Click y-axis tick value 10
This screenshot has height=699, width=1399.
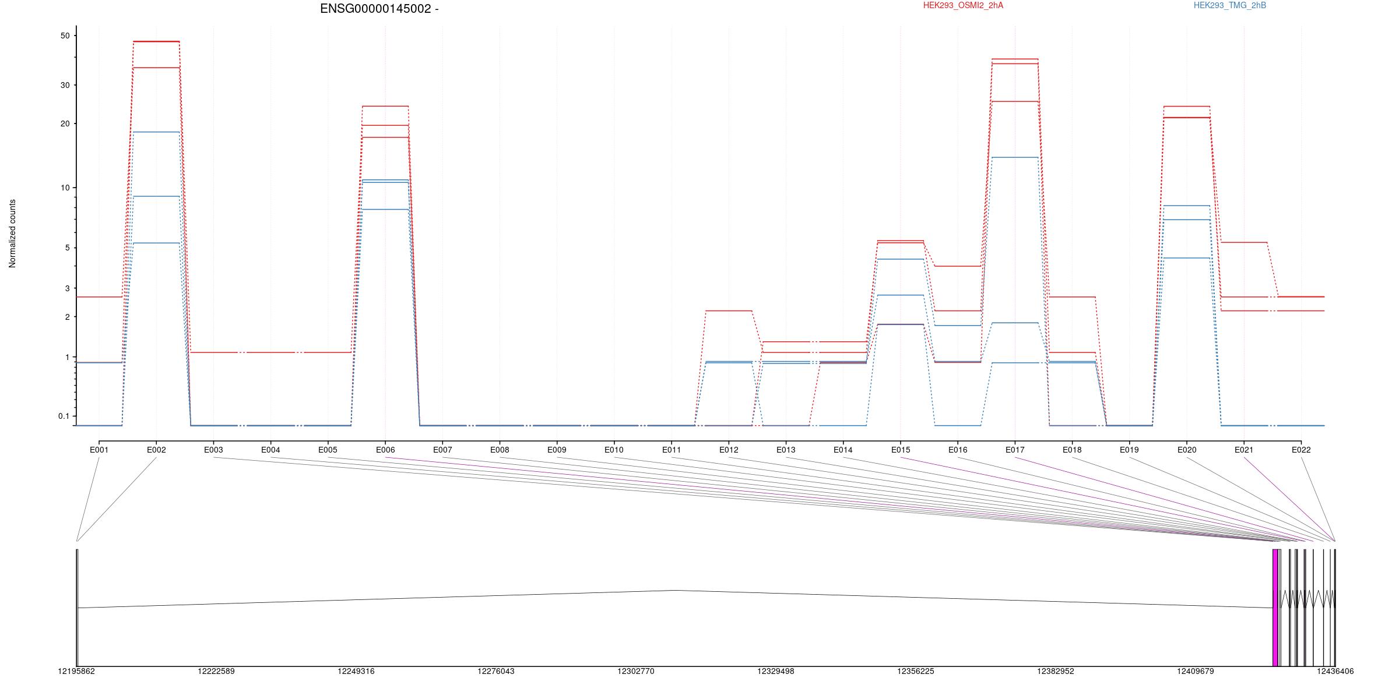pos(65,188)
